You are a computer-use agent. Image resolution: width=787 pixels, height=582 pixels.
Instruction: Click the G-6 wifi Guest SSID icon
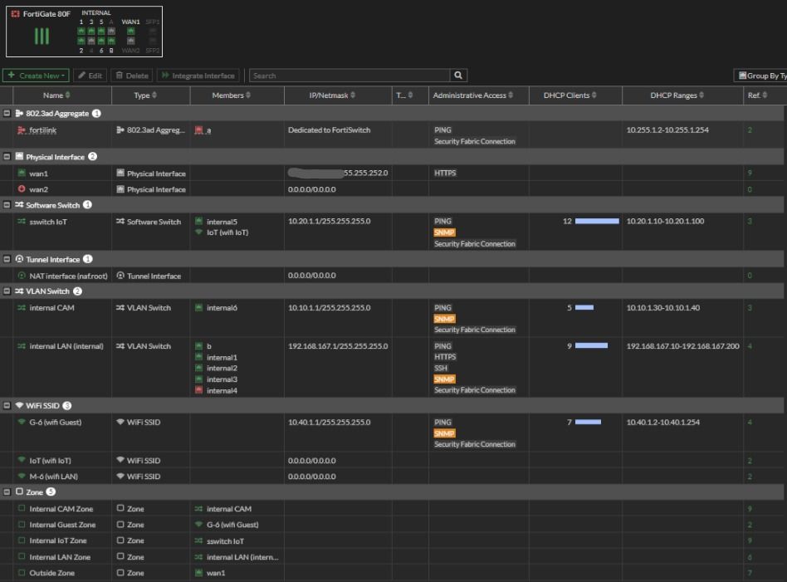pyautogui.click(x=22, y=423)
